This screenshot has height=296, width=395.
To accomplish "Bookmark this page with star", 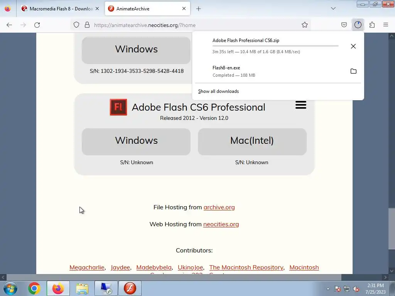I will coord(305,25).
